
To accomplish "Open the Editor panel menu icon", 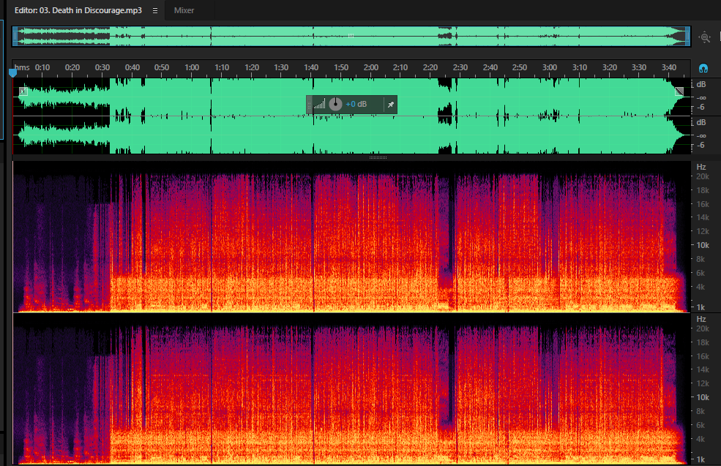I will (155, 10).
